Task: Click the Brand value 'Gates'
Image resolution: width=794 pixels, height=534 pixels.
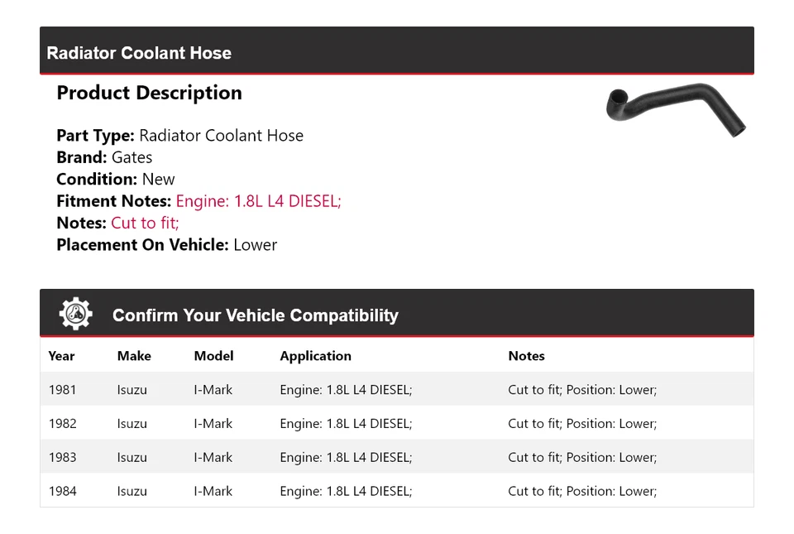Action: [x=132, y=157]
